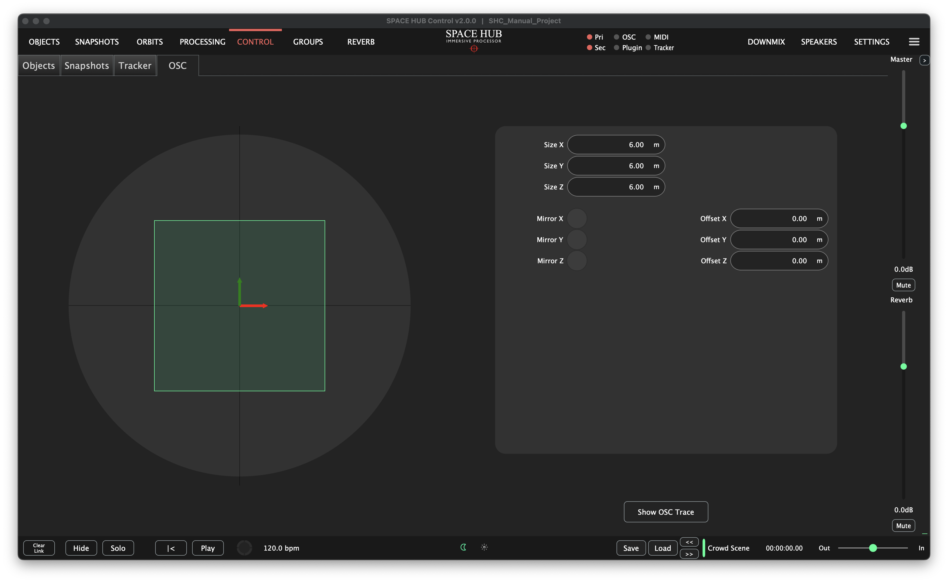Click the return-to-start |< button

tap(170, 548)
